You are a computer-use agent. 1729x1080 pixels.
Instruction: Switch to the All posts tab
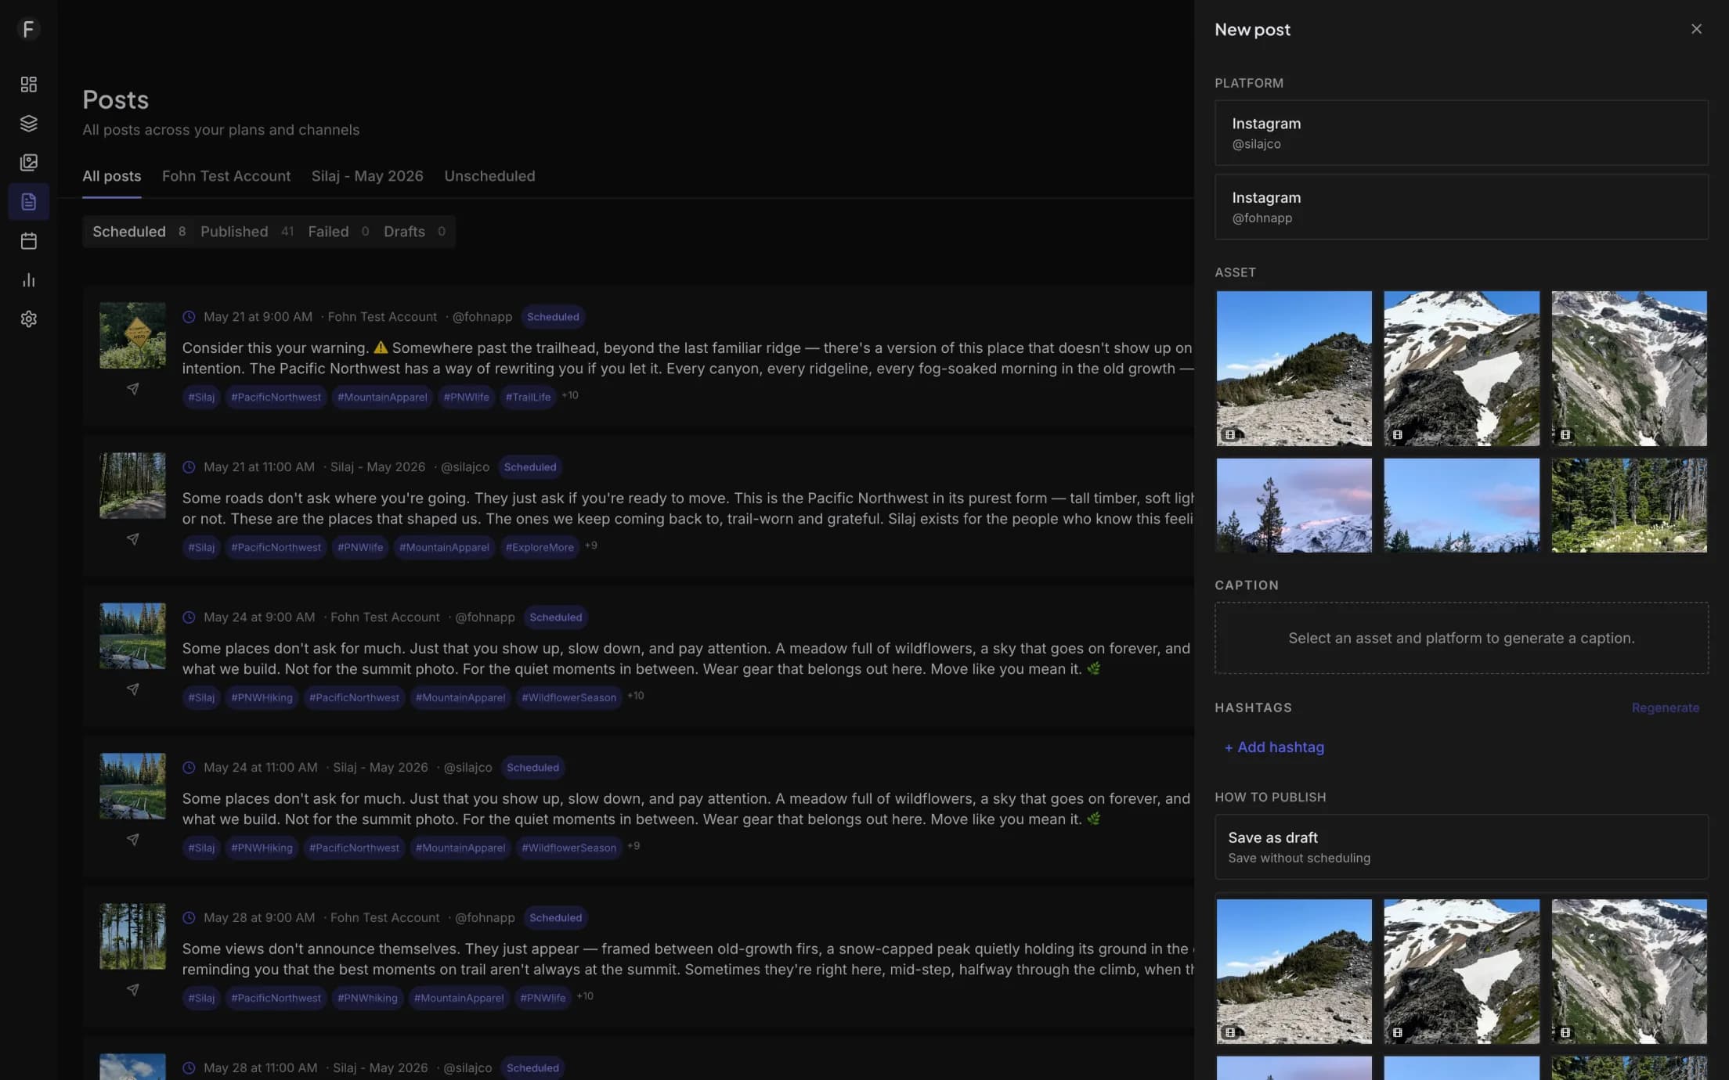[112, 176]
